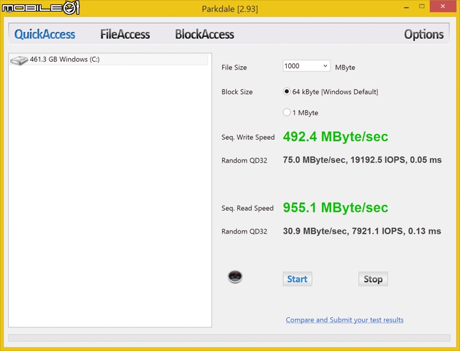Click the Seq. Write Speed label
This screenshot has height=351, width=460.
(248, 137)
